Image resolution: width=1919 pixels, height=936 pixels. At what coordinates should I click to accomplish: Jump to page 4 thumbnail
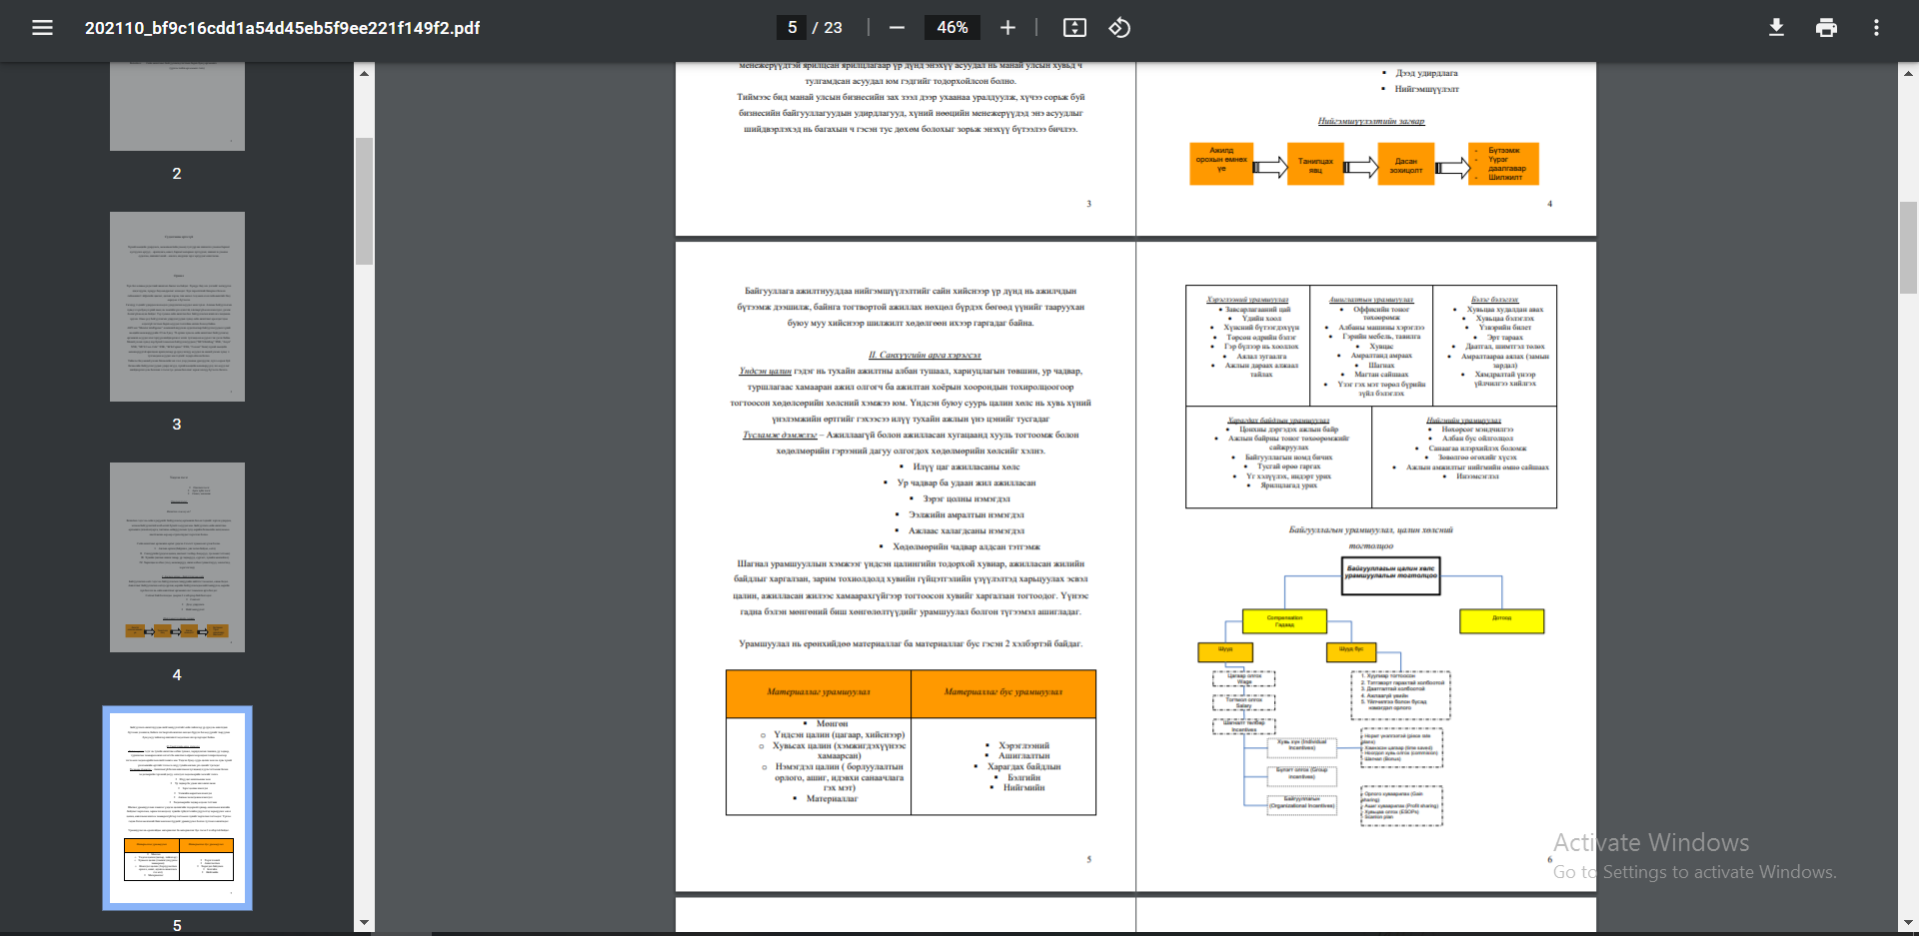click(177, 557)
